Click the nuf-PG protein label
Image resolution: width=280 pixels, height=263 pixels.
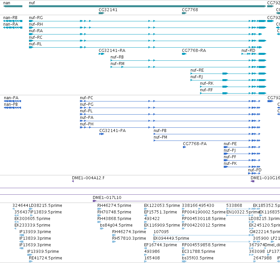tap(87, 104)
